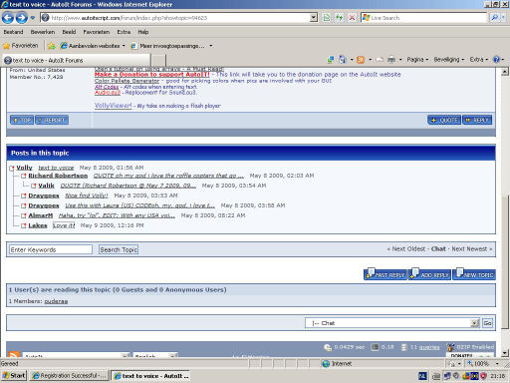This screenshot has width=510, height=383.
Task: Click the ADD REPLY button
Action: pos(430,274)
